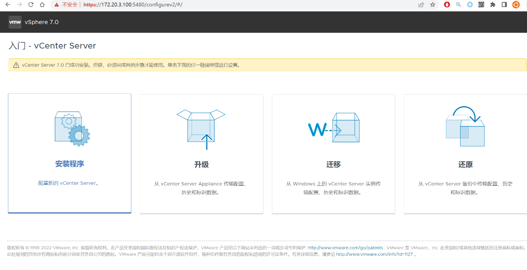Click the vCenter Server 7.0 已成功安装 banner message
527x270 pixels.
coord(131,65)
